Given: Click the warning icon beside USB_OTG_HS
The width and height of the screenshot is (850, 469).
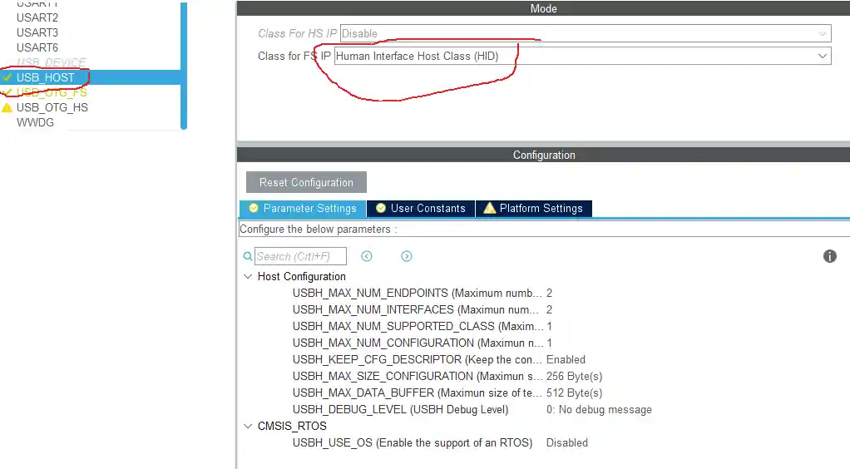Looking at the screenshot, I should [7, 107].
